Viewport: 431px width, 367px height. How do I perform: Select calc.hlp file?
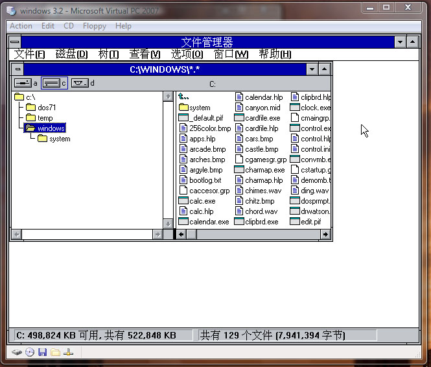[x=196, y=211]
